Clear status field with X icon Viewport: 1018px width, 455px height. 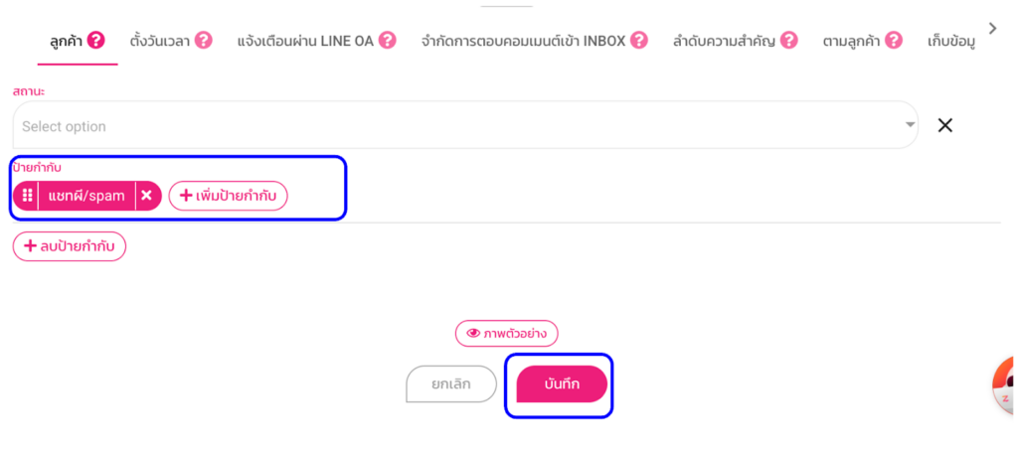pyautogui.click(x=945, y=125)
